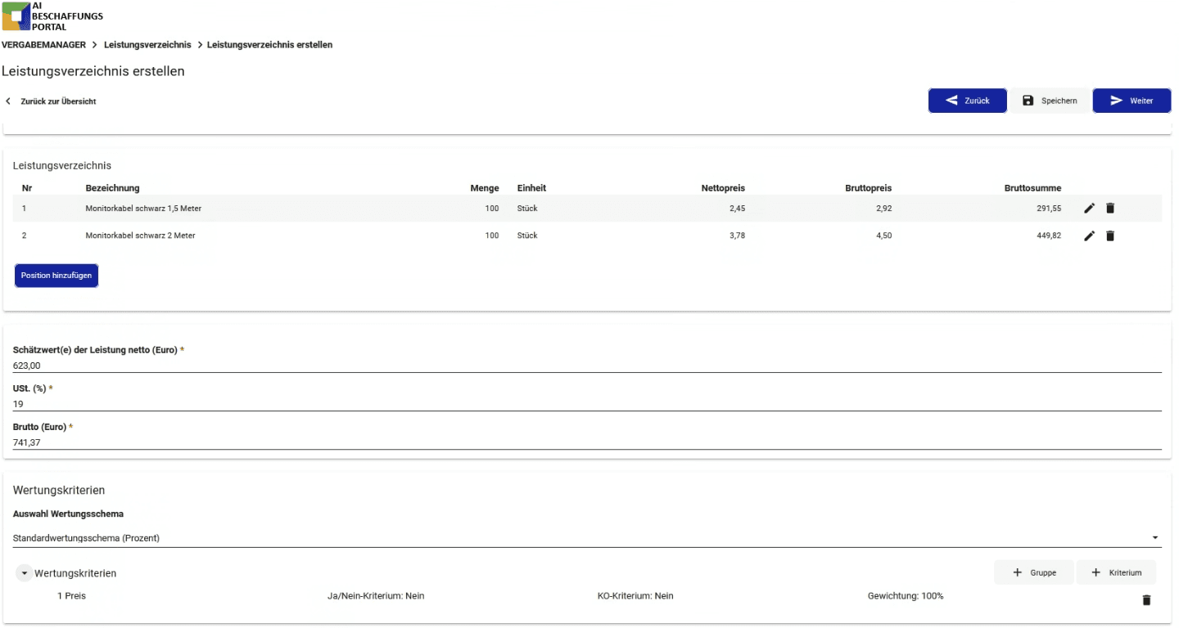
Task: Click Bruttosumme value 449,82
Action: coord(1048,235)
